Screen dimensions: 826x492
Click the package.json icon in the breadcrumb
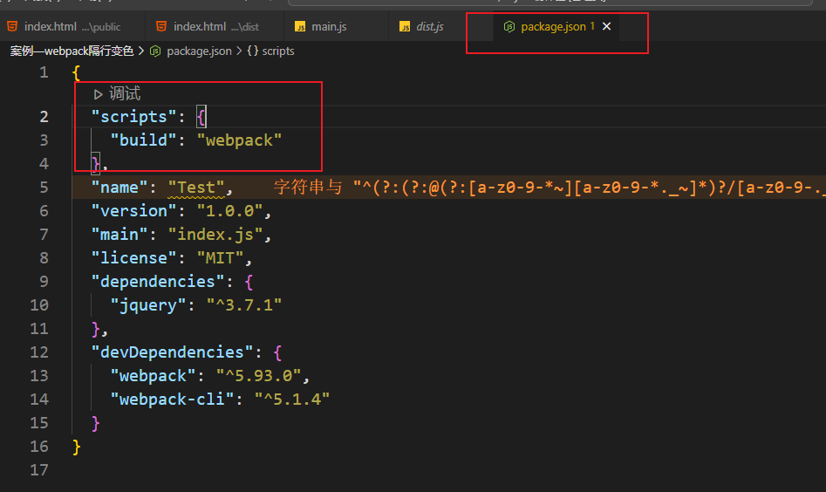pos(155,51)
